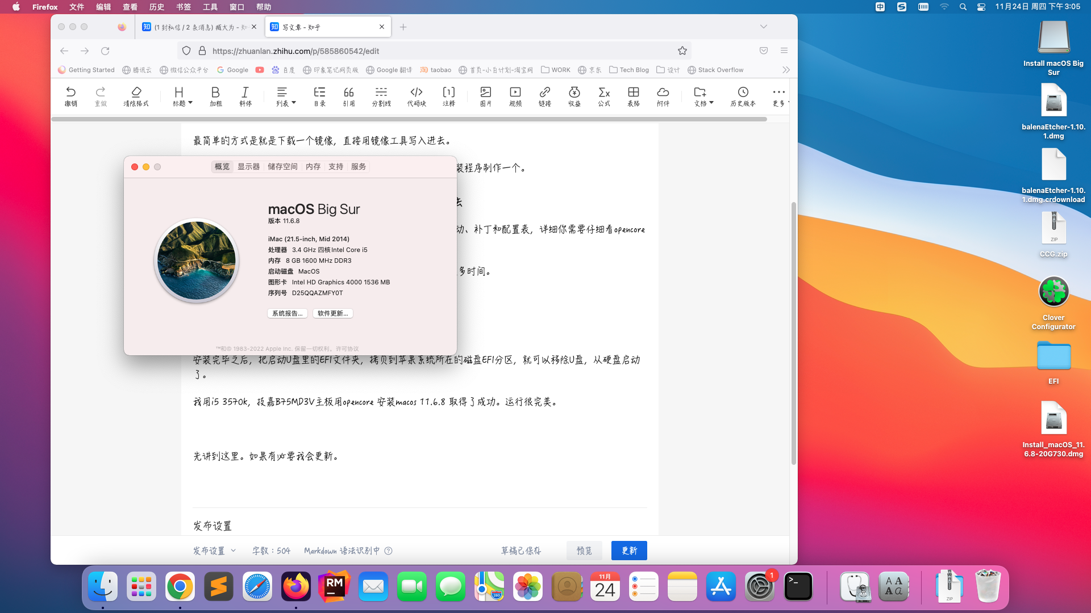The height and width of the screenshot is (613, 1091).
Task: Switch to the 储存空间 tab
Action: 282,166
